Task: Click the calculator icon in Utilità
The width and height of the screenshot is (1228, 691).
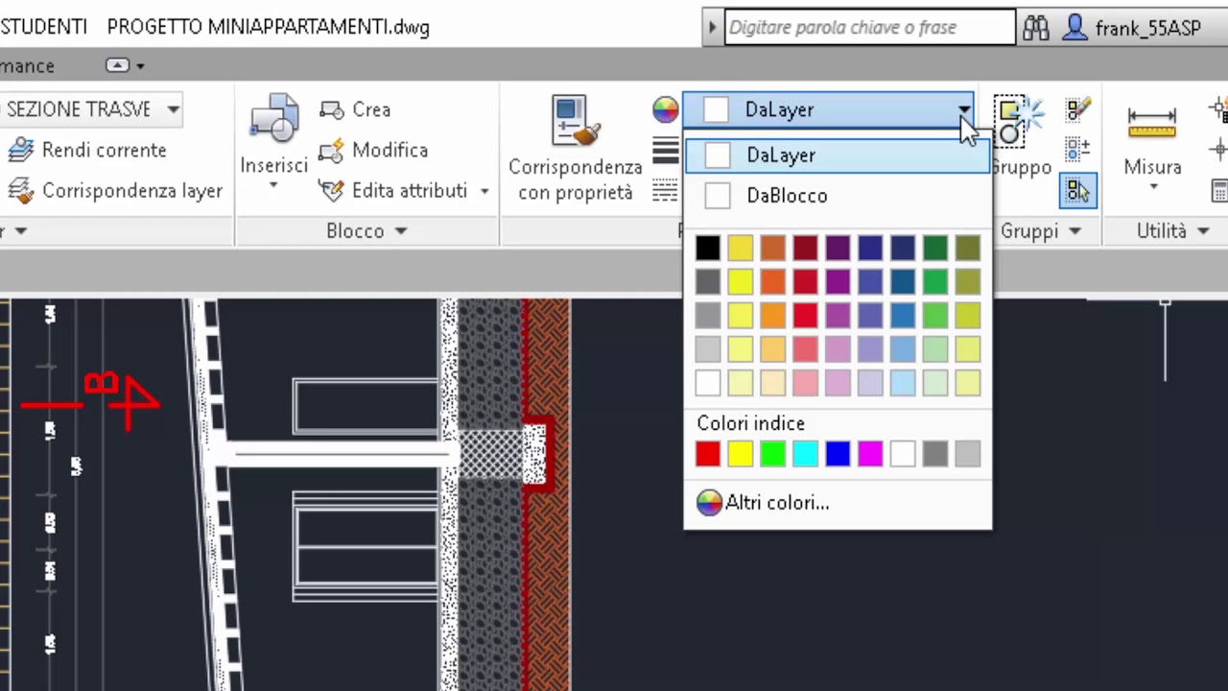Action: point(1219,190)
